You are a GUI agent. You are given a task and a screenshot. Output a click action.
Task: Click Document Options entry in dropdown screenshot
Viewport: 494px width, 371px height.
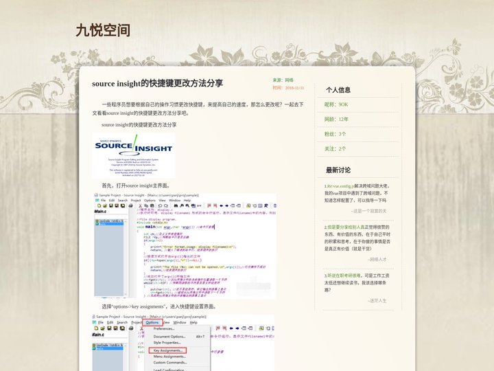(169, 336)
